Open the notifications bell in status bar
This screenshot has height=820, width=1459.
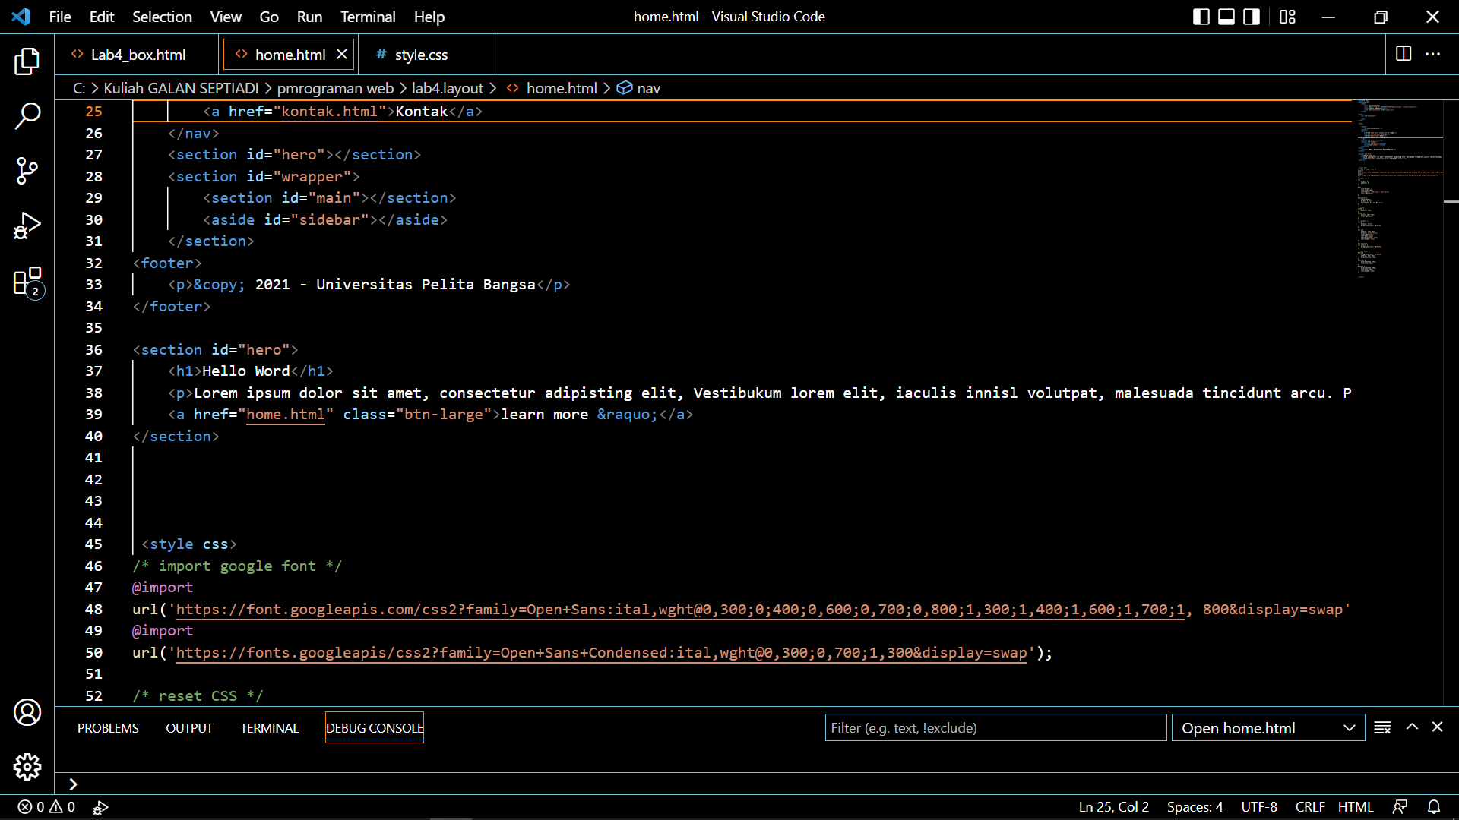pos(1434,807)
